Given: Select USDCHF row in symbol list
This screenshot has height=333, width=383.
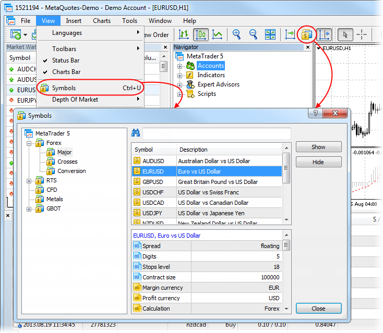Looking at the screenshot, I should coord(206,192).
